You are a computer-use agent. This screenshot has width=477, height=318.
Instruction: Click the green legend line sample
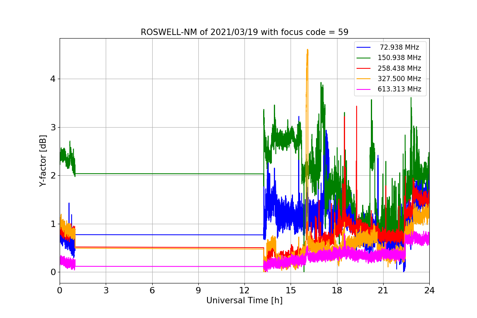point(364,58)
